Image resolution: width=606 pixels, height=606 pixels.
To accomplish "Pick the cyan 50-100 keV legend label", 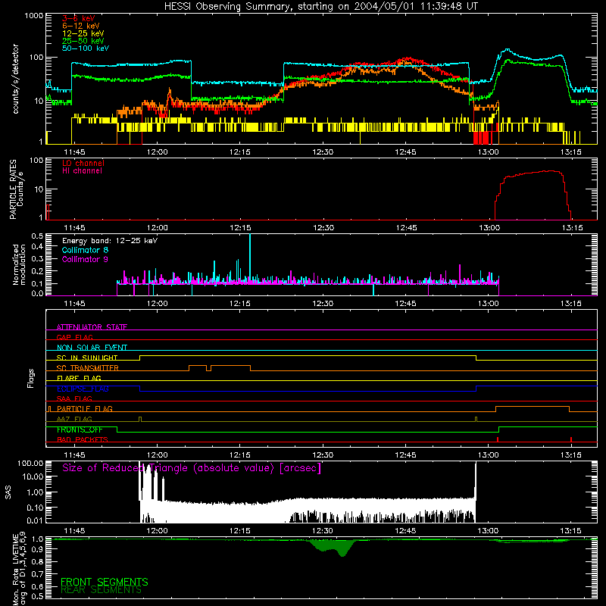I will pyautogui.click(x=86, y=48).
